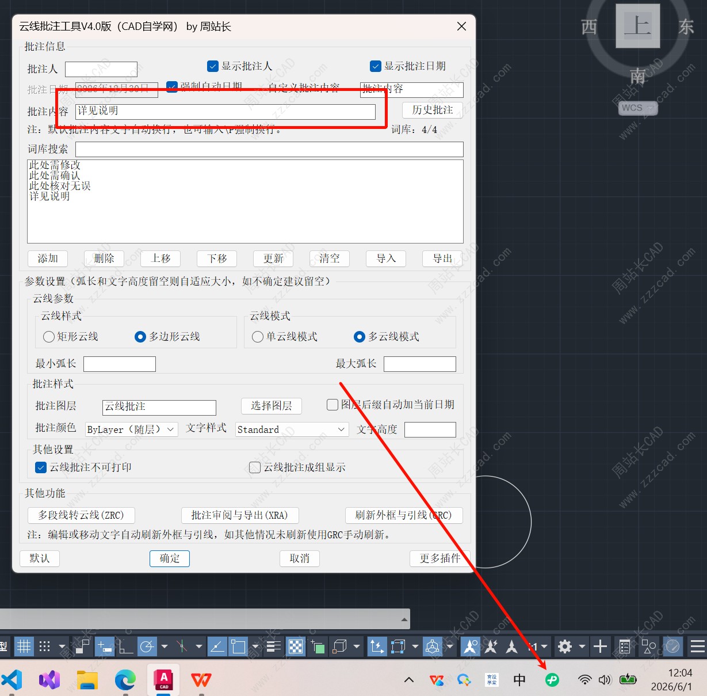
Task: Toggle polar tracking icon in status bar
Action: (147, 646)
